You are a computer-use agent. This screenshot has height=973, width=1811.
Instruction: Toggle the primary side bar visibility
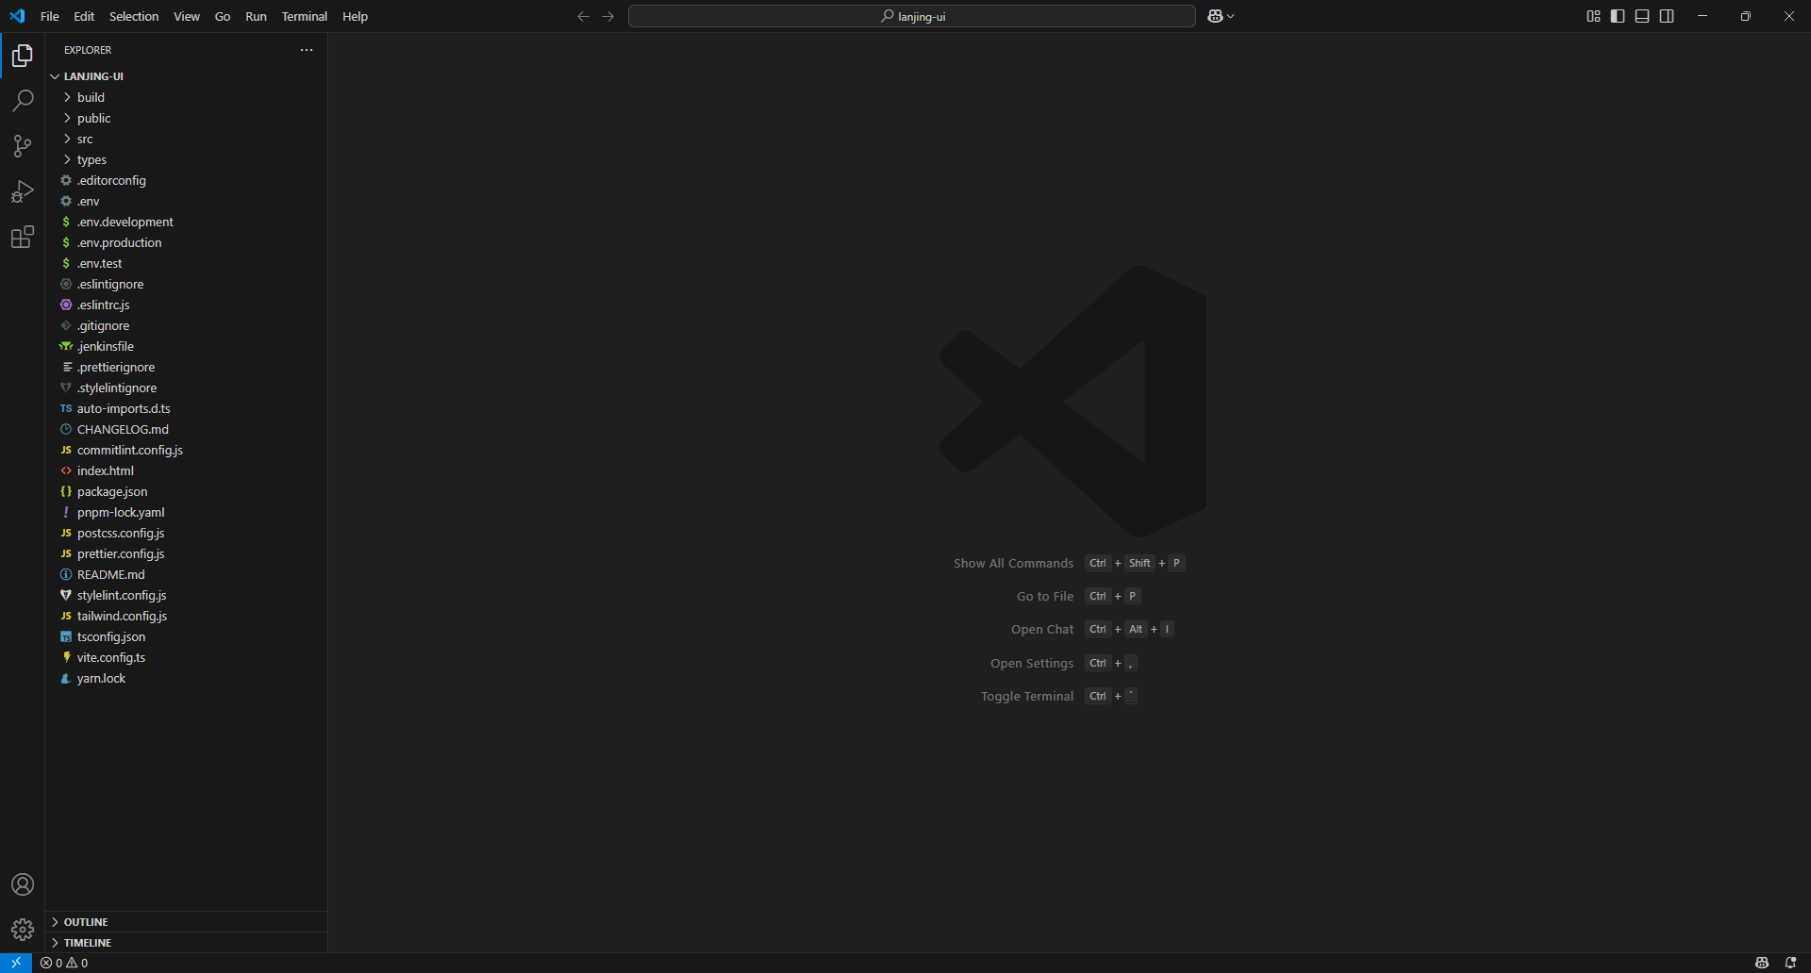1618,16
